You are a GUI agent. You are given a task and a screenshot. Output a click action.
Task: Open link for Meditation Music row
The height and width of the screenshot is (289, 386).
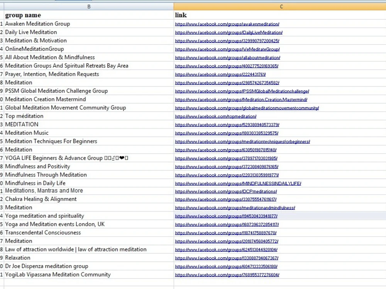[x=227, y=133]
